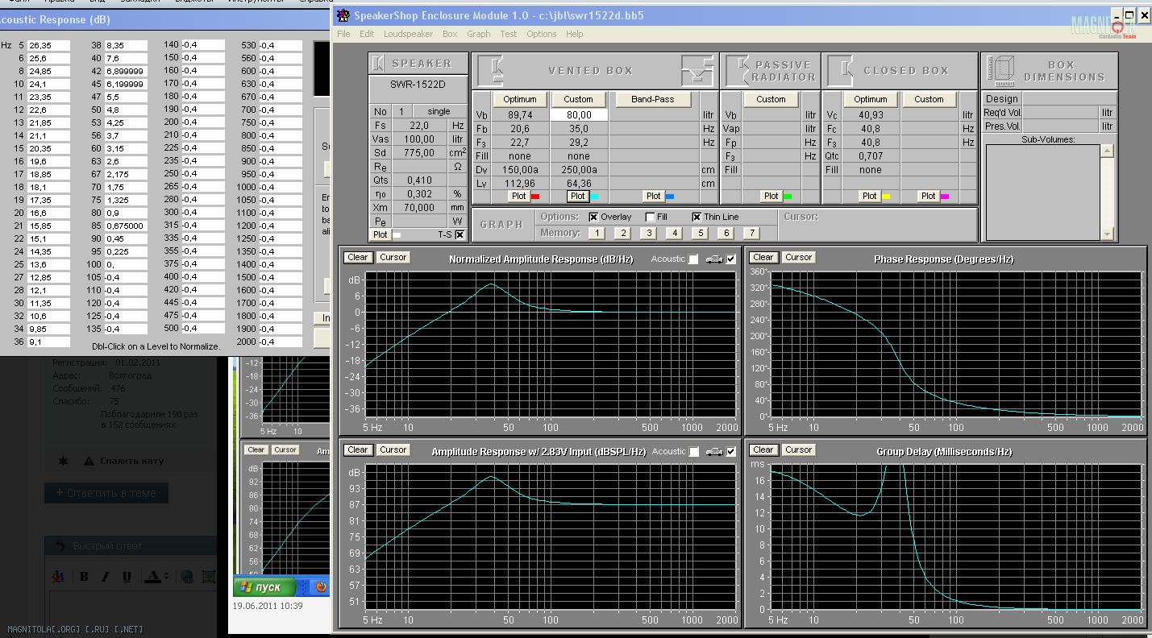The image size is (1152, 638).
Task: Click 'Ответить в теме' button in forum page
Action: [x=106, y=493]
